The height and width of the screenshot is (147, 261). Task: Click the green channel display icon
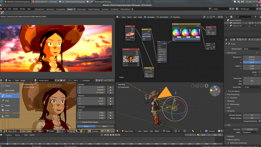click(110, 81)
